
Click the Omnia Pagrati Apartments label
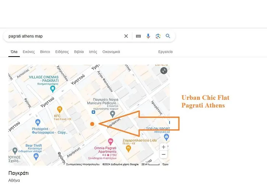(x=105, y=150)
